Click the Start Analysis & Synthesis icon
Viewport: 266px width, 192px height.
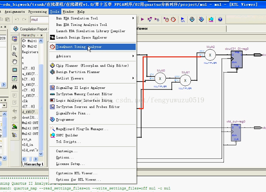[x=150, y=19]
